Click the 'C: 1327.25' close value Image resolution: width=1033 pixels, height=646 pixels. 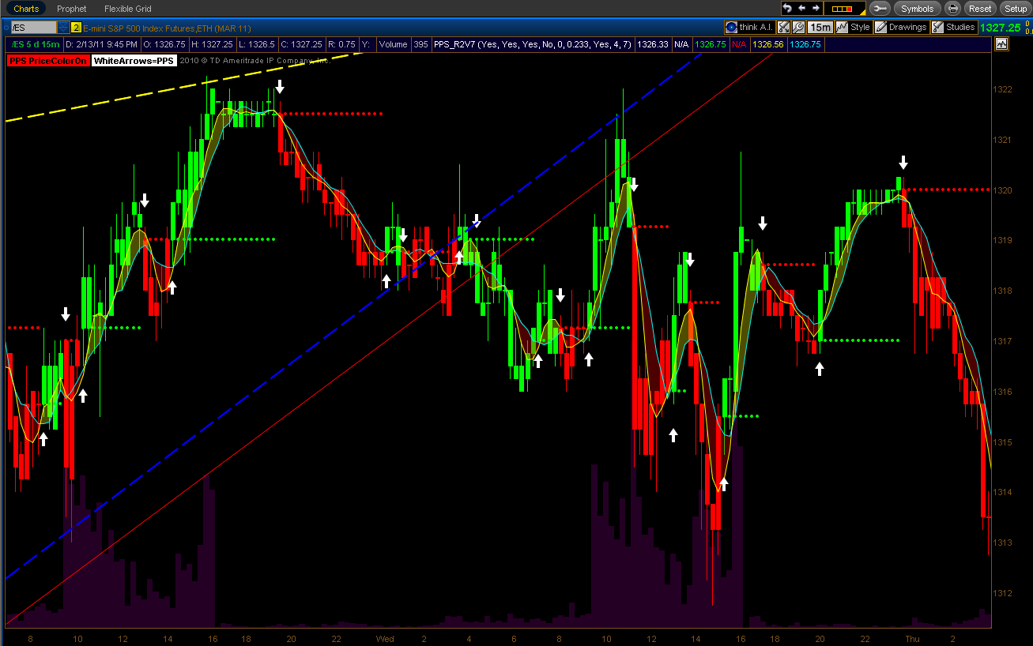[x=303, y=45]
